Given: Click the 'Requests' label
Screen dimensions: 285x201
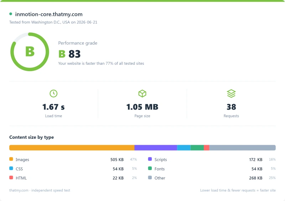Looking at the screenshot, I should 231,116.
